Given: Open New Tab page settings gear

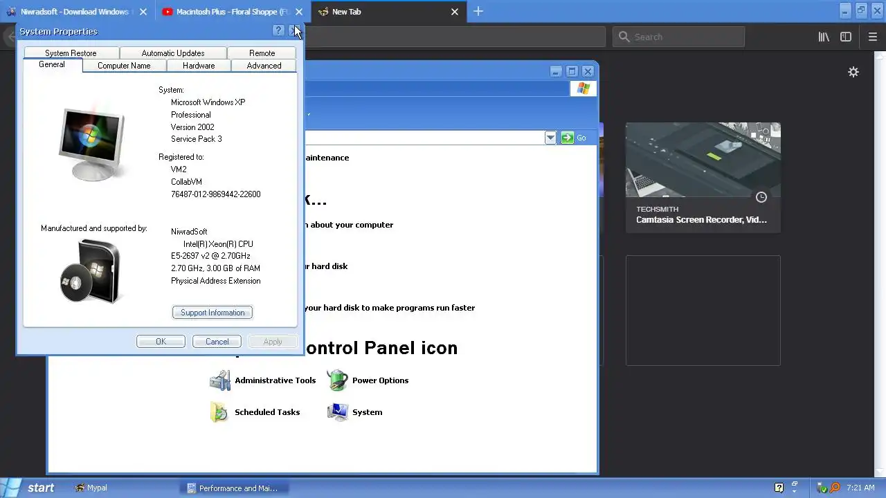Looking at the screenshot, I should (x=853, y=72).
